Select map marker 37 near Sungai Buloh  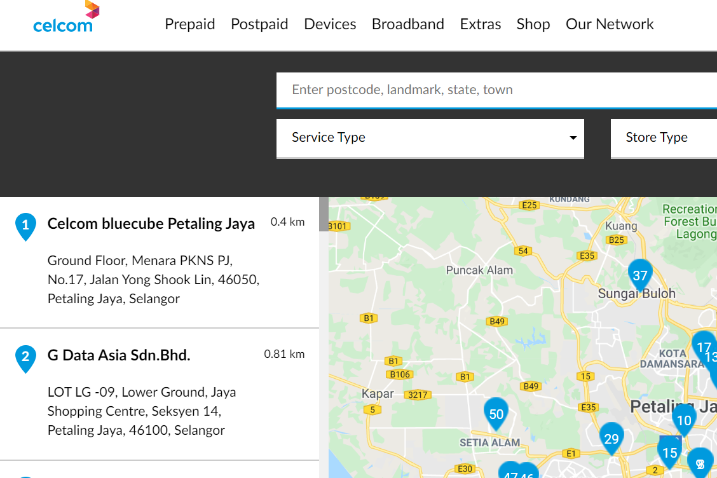click(x=640, y=275)
